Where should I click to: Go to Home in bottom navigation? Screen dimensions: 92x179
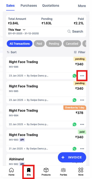11,171
